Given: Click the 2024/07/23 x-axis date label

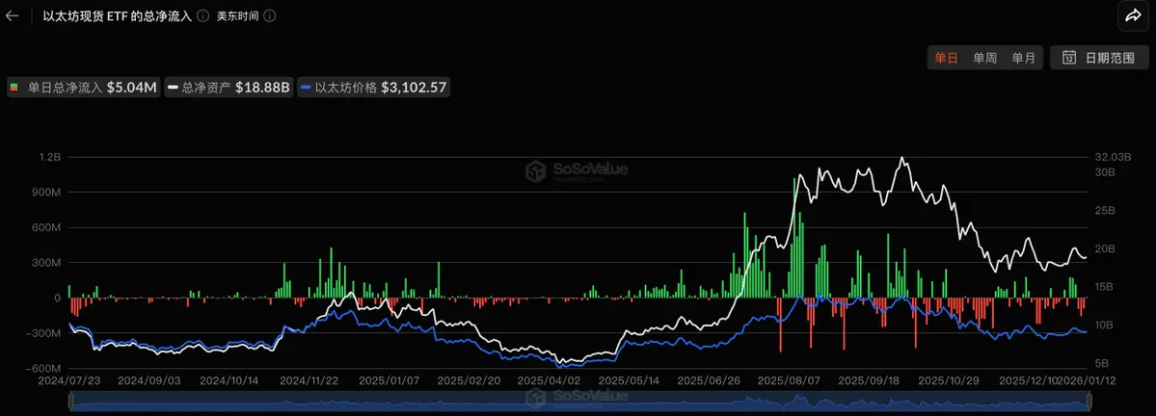Looking at the screenshot, I should point(70,381).
